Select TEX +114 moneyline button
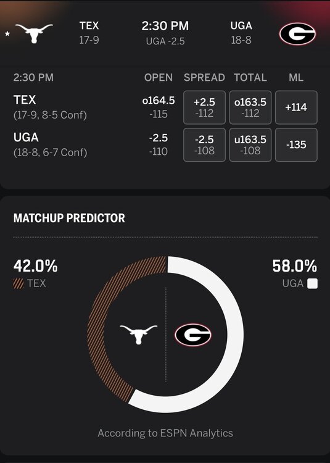The image size is (330, 463). click(x=296, y=107)
